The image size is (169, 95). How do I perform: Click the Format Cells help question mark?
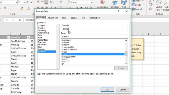(x=118, y=11)
